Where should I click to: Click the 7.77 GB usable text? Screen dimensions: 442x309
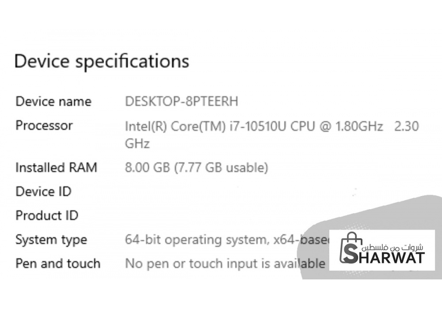pyautogui.click(x=221, y=168)
